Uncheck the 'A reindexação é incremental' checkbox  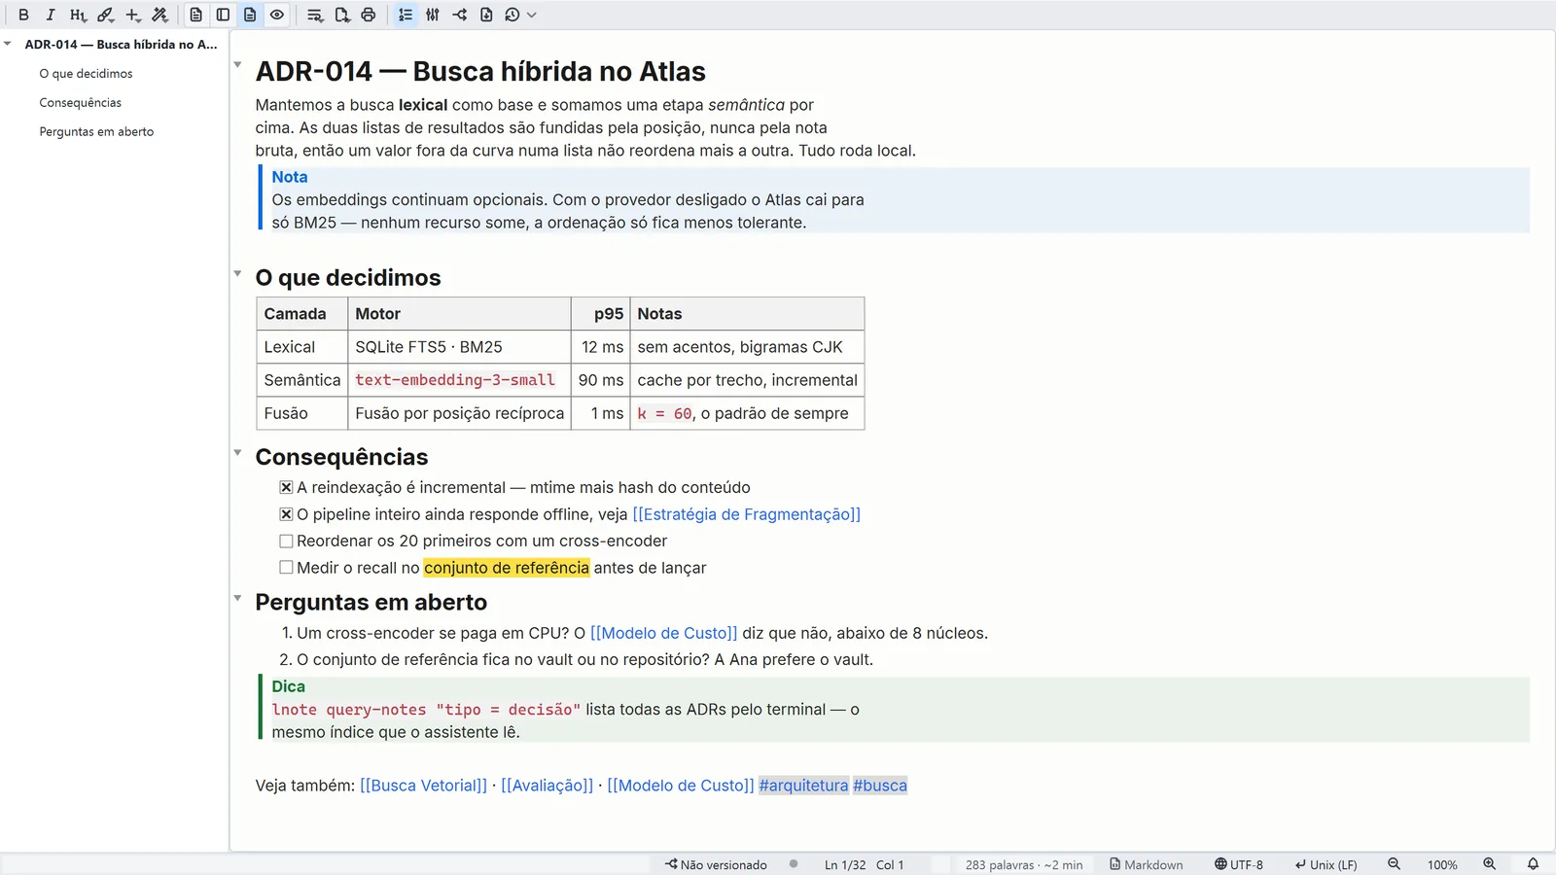pos(286,487)
